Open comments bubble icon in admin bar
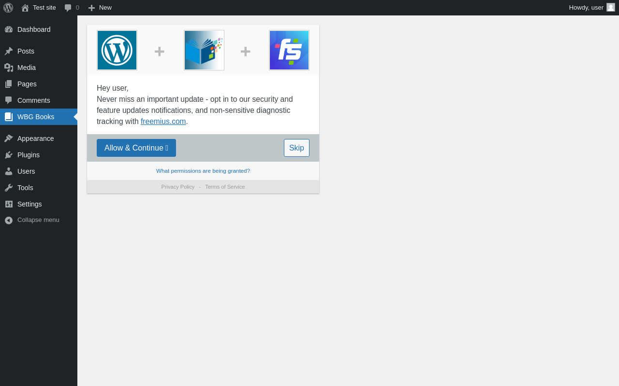 tap(68, 8)
